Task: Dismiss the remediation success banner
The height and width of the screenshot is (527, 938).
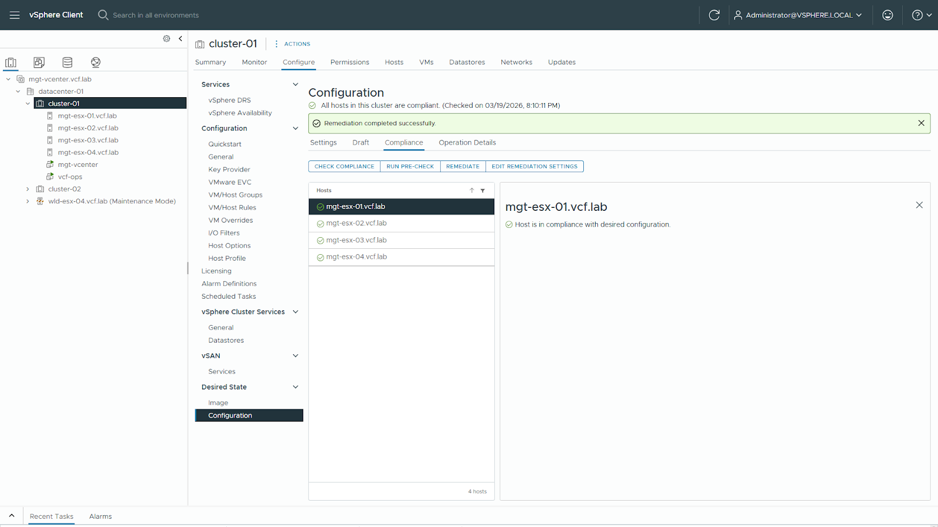Action: 921,123
